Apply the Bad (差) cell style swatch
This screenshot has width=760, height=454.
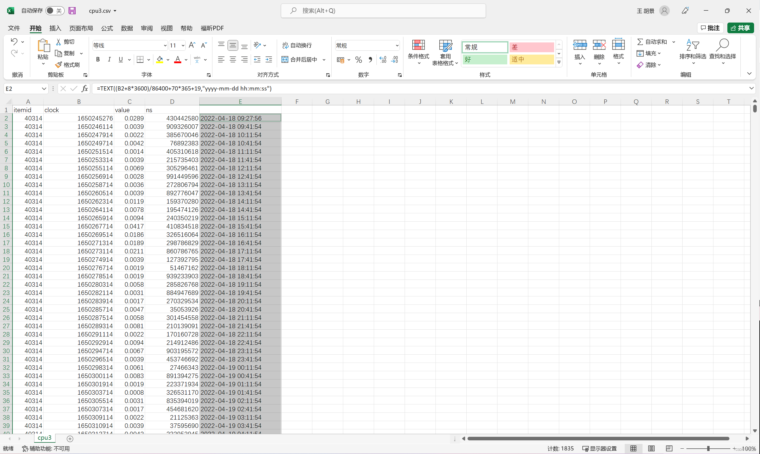531,47
